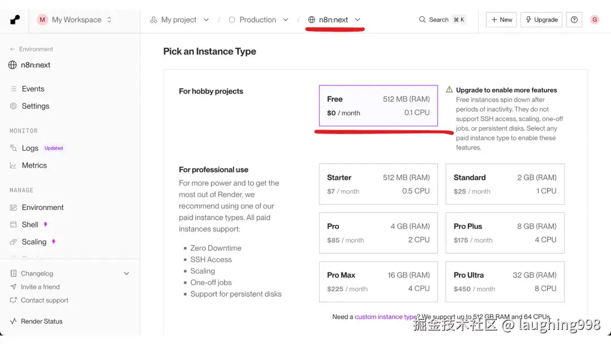611x344 pixels.
Task: Click the SSH Access bullet text
Action: point(211,260)
